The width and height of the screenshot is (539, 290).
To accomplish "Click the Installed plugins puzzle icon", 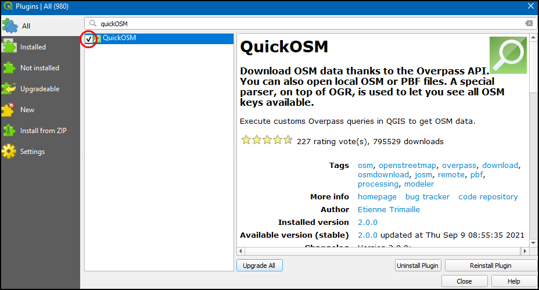I will point(9,47).
